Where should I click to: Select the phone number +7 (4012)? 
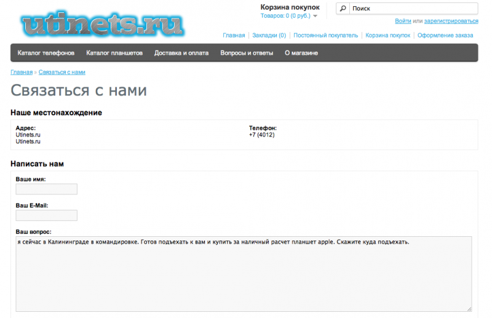click(x=262, y=135)
